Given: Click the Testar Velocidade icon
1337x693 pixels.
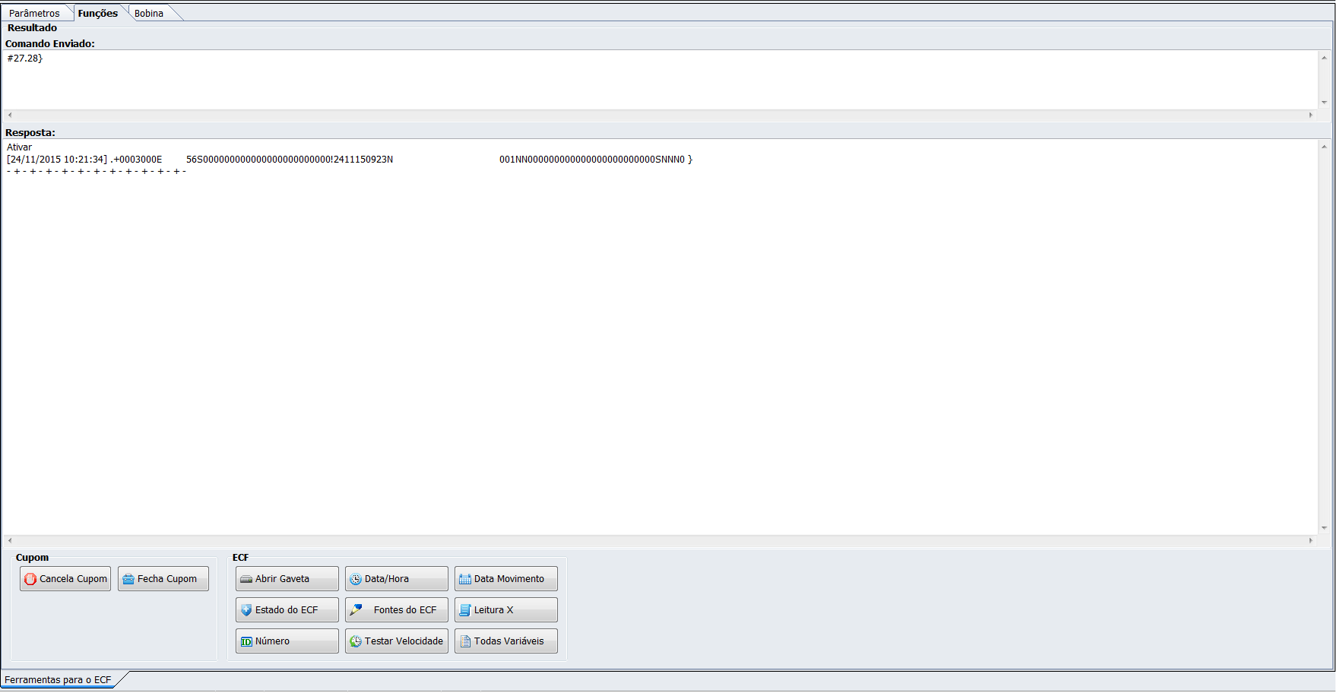Looking at the screenshot, I should click(x=356, y=641).
